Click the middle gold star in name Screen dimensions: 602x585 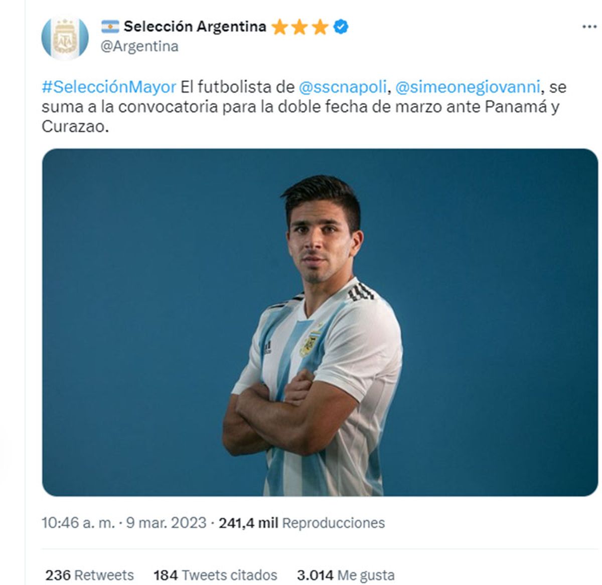[x=299, y=27]
